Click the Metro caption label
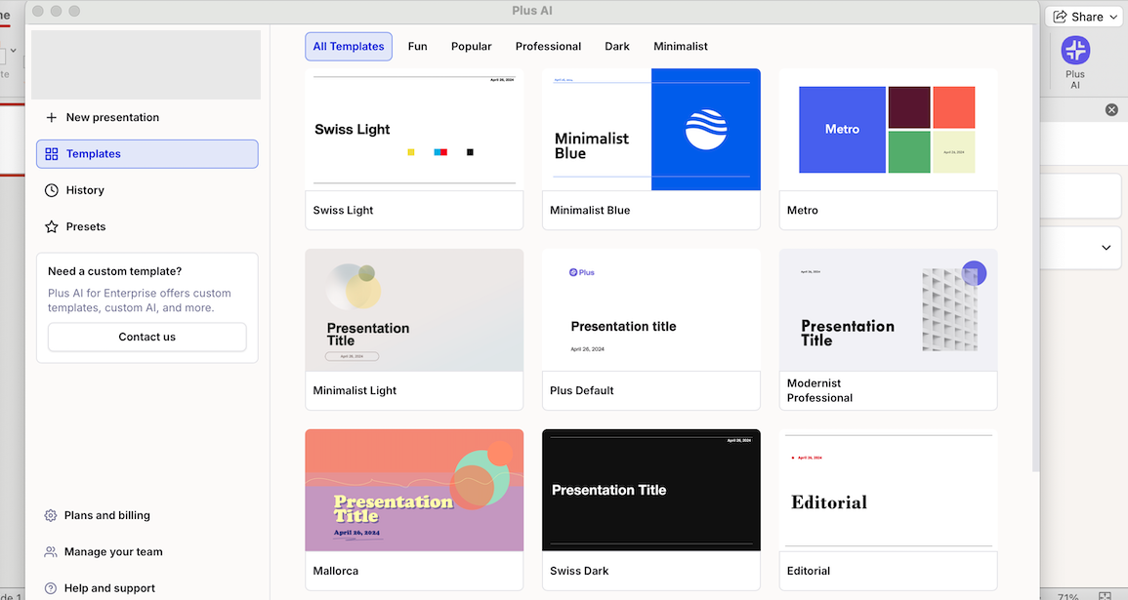Image resolution: width=1128 pixels, height=600 pixels. [802, 211]
